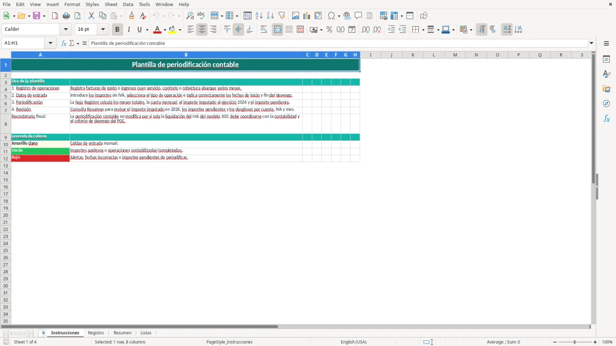Image resolution: width=616 pixels, height=346 pixels.
Task: Insert a comment
Action: [x=358, y=16]
